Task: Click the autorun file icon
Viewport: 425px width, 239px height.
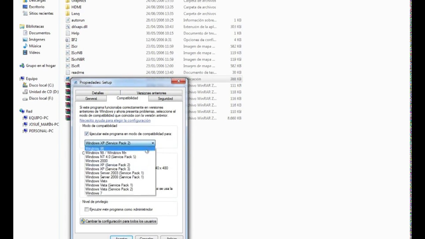Action: tap(68, 20)
